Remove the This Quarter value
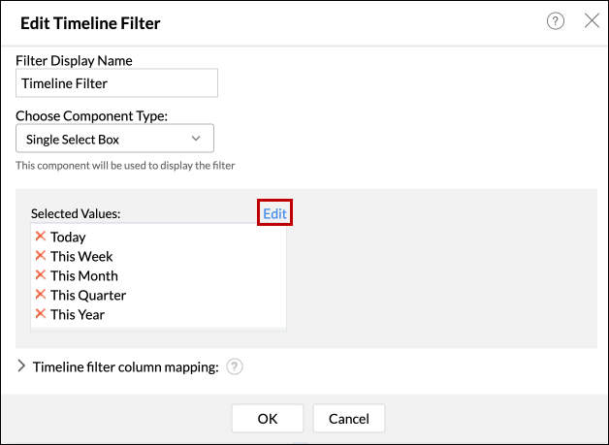The image size is (609, 445). 41,295
